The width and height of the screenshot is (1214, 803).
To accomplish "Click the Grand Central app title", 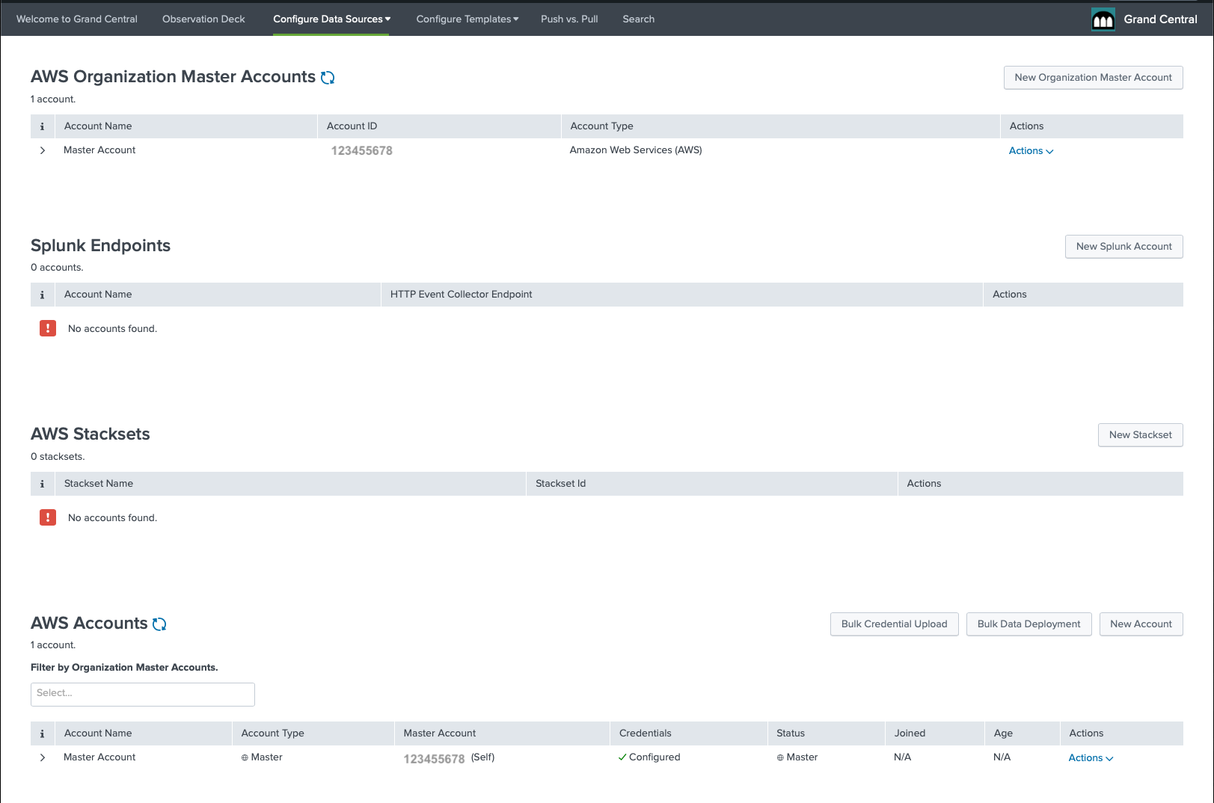I will click(x=1160, y=19).
